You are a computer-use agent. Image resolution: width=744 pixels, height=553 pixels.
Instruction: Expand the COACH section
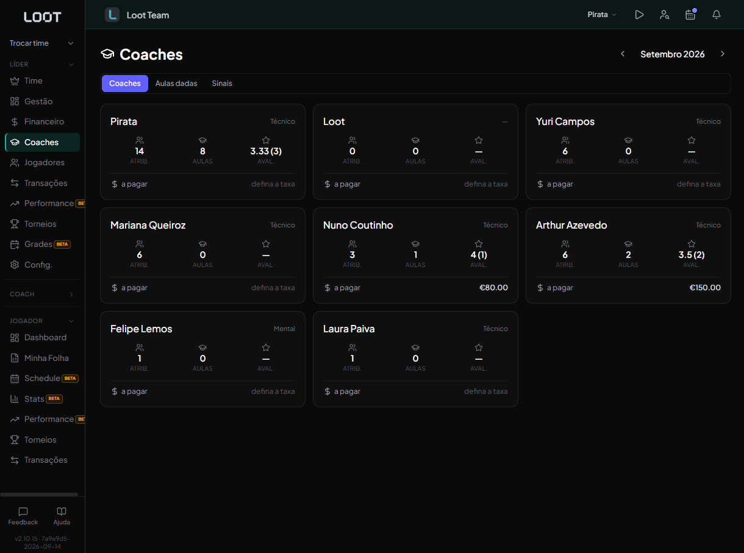click(42, 294)
